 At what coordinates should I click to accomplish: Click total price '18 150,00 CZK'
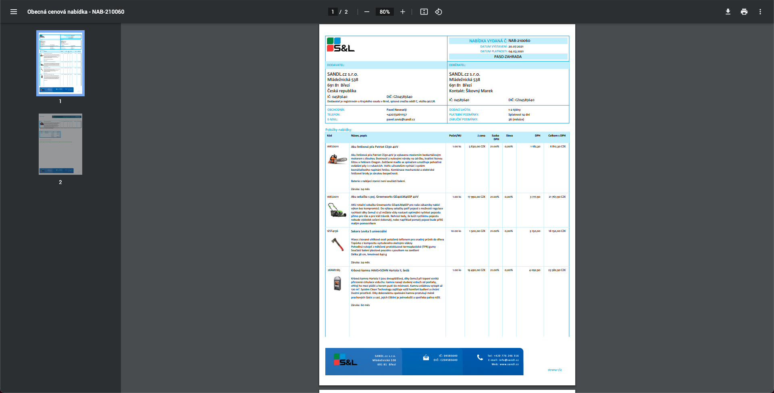tap(557, 231)
